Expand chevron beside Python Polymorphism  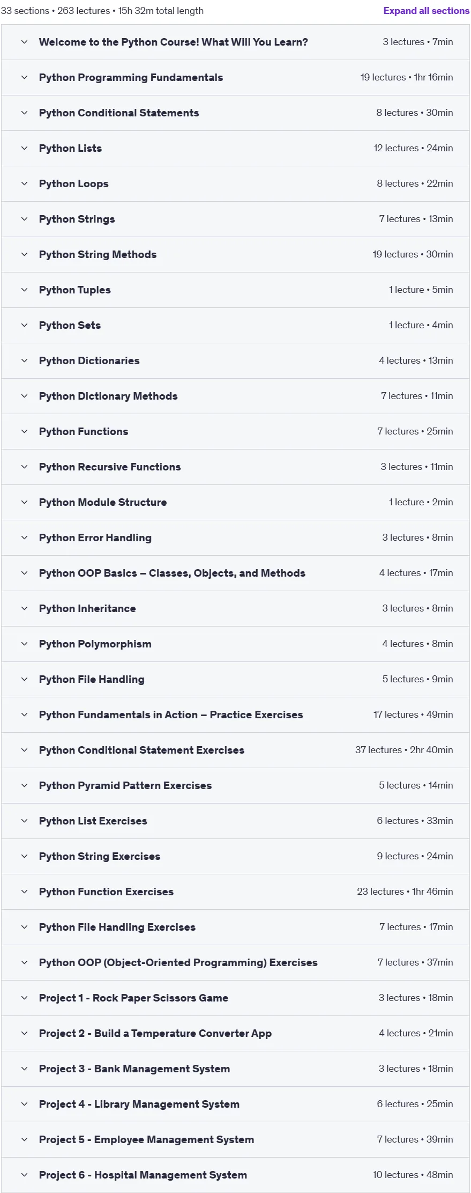[24, 644]
